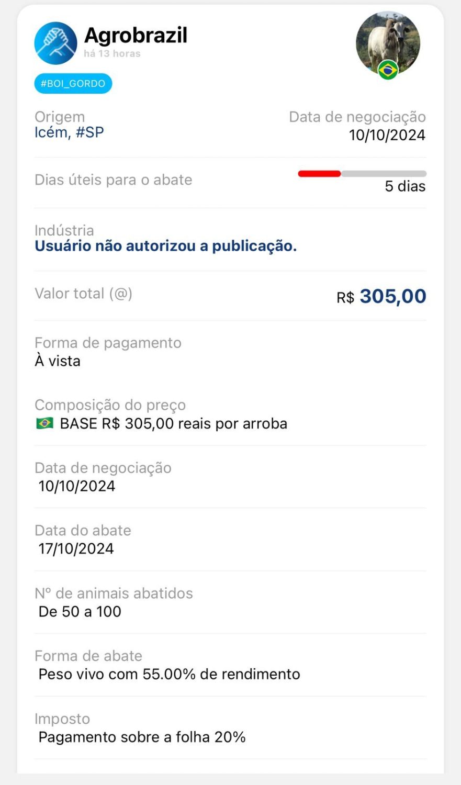Viewport: 461px width, 785px height.
Task: Click the "Usuário não autorizou a publicação." text
Action: coord(165,246)
